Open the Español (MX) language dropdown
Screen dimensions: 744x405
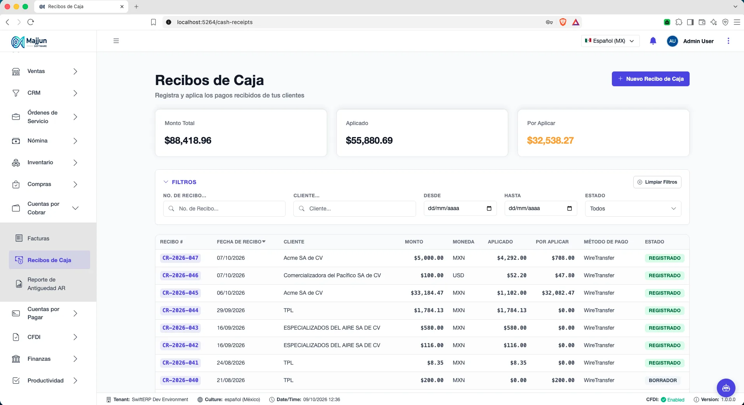click(610, 41)
